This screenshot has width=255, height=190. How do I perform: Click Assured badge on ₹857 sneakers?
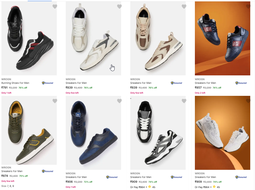[x=241, y=83]
